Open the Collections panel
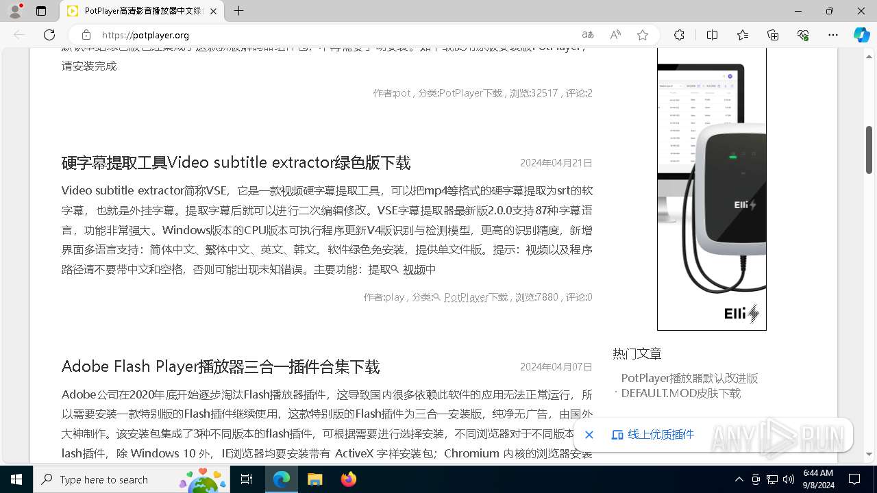The width and height of the screenshot is (877, 493). click(773, 35)
